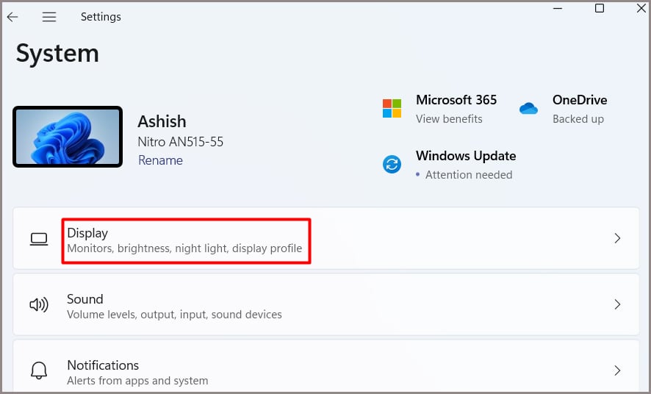Click the Microsoft 365 logo icon
651x394 pixels.
click(x=392, y=108)
